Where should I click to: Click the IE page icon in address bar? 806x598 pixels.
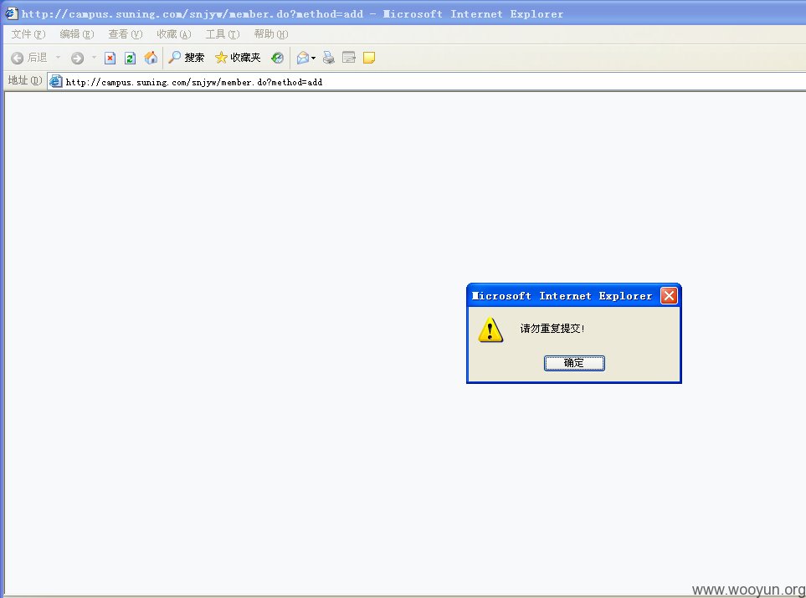(55, 82)
